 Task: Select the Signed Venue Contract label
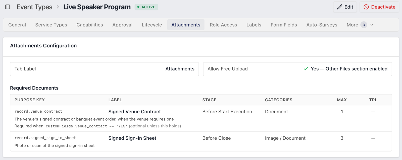[x=135, y=112]
